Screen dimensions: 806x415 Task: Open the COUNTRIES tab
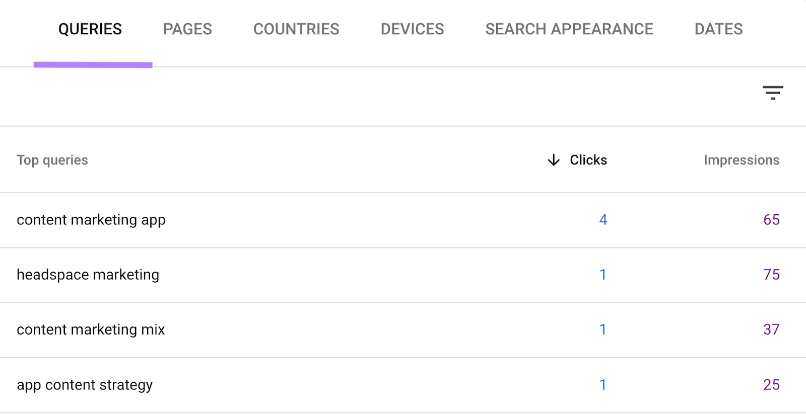[296, 29]
